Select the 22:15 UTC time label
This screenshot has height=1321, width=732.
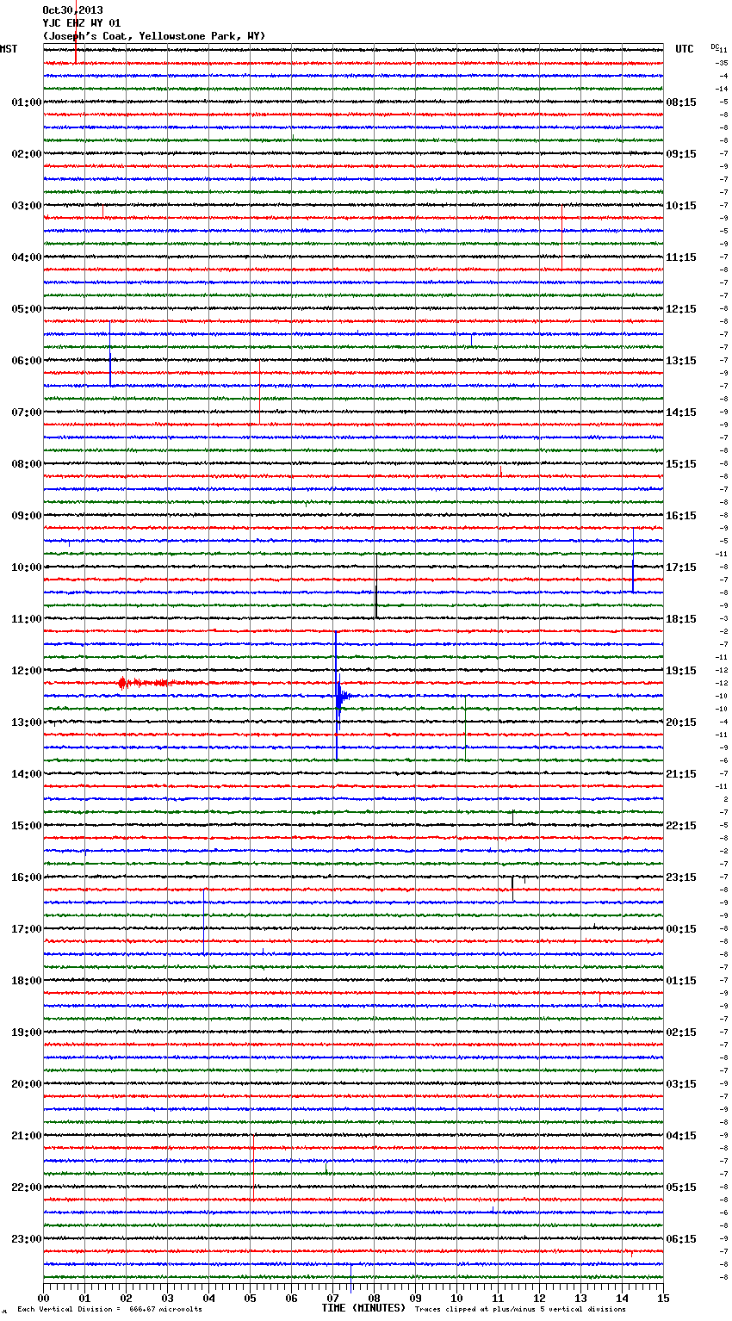pos(681,826)
